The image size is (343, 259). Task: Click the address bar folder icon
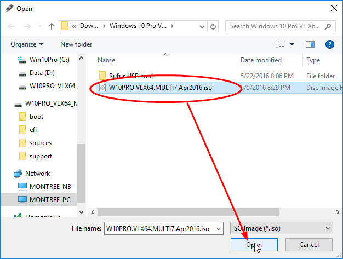click(x=65, y=26)
